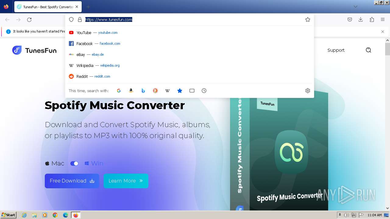The width and height of the screenshot is (390, 219).
Task: Search this time with Bing
Action: (x=143, y=91)
